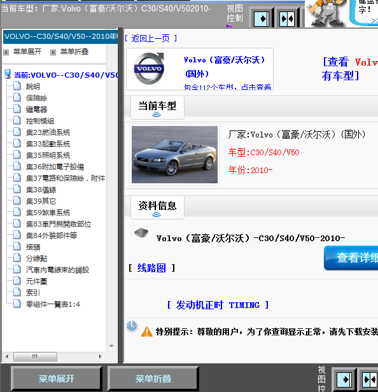Select tree root 当前:VOLVO--C30/S40/V50
Screen dimensions: 378x392
pyautogui.click(x=66, y=75)
